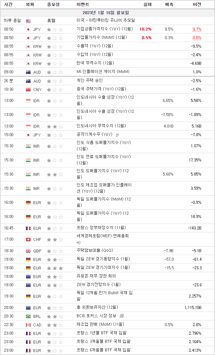The height and width of the screenshot is (355, 215).
Task: Click importance stars for 인도네시아 무역수지 row
Action: coord(55,126)
